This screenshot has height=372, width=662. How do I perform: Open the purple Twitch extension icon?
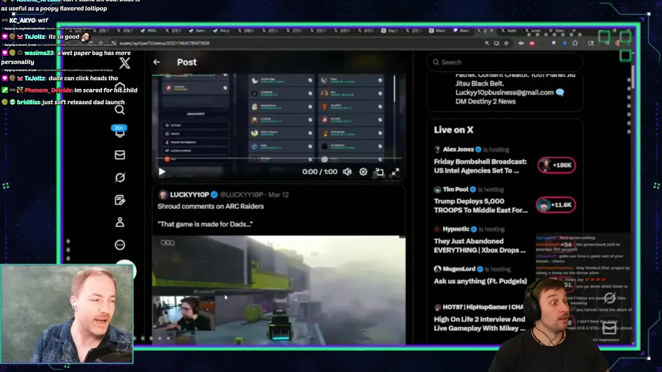click(x=553, y=43)
